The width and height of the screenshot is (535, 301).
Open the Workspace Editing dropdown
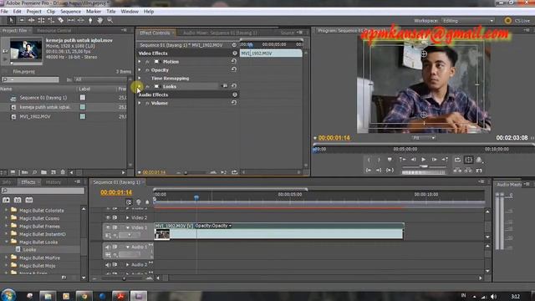point(468,21)
